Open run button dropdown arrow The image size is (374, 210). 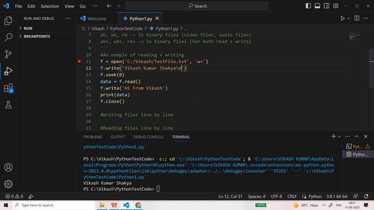tap(348, 18)
